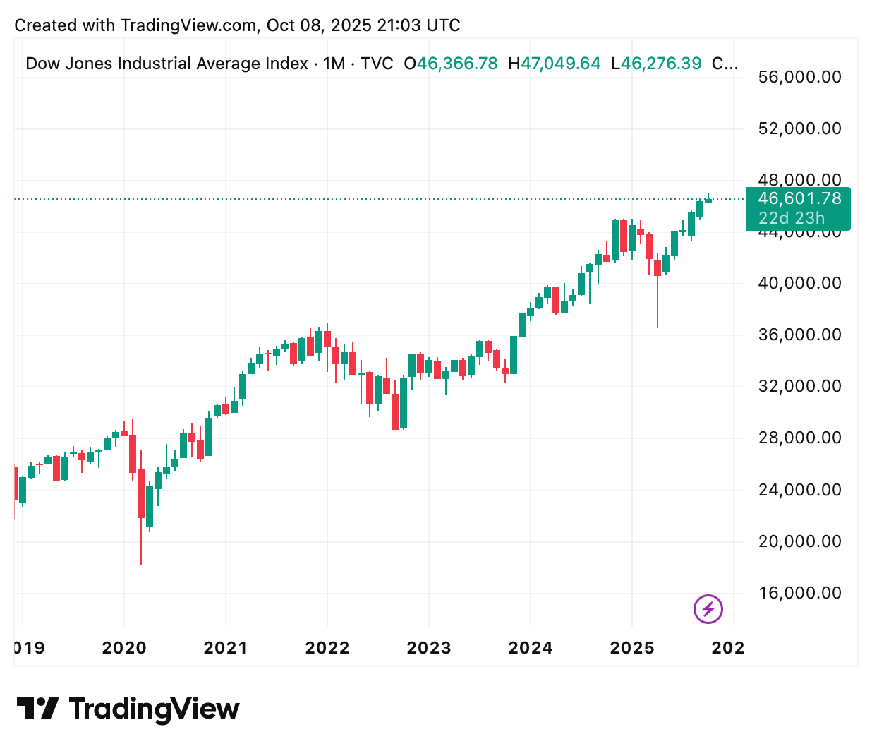Click the 22d 23h bar countdown
Image resolution: width=872 pixels, height=751 pixels.
792,219
